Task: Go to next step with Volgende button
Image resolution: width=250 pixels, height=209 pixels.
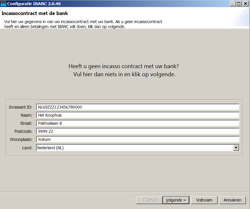Action: pyautogui.click(x=176, y=200)
